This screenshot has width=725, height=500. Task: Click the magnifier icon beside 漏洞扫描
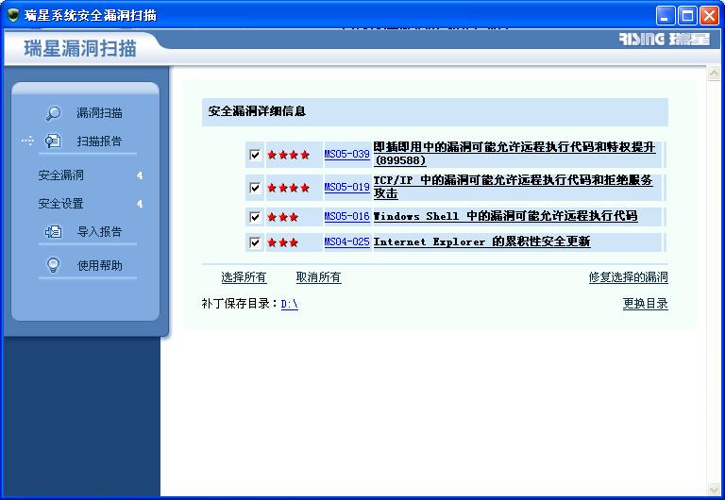[53, 113]
